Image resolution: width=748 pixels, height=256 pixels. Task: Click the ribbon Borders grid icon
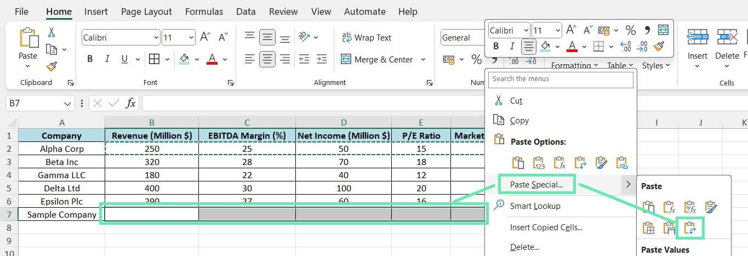coord(154,59)
